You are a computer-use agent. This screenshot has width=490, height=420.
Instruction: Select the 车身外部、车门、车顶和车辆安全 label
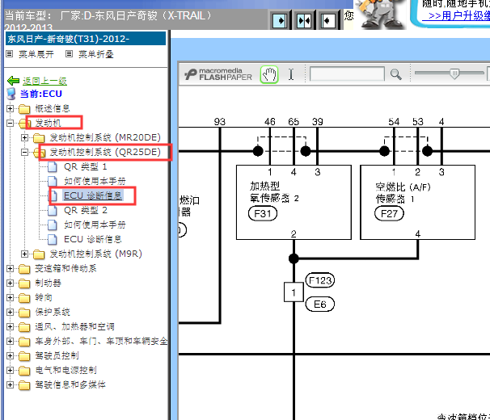101,342
